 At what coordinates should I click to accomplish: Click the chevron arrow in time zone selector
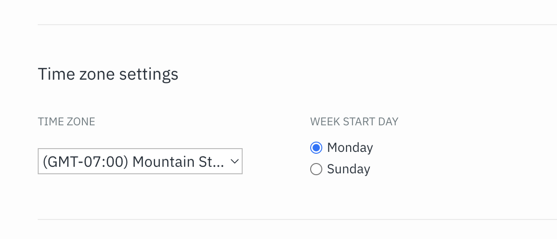[x=234, y=162]
